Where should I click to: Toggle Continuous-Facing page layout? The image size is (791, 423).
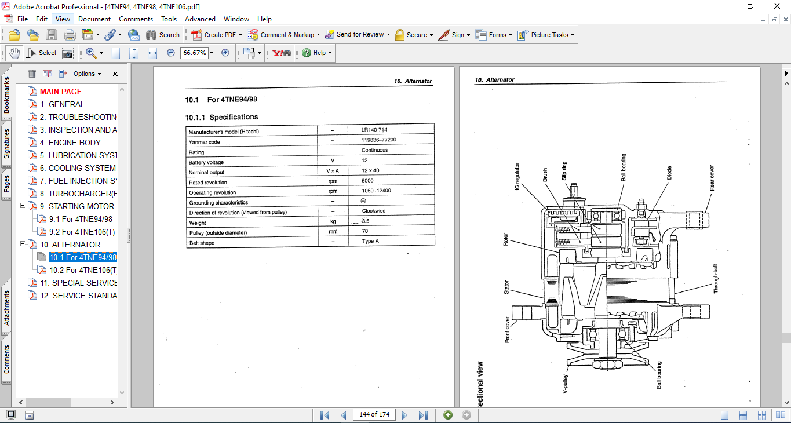pyautogui.click(x=761, y=415)
